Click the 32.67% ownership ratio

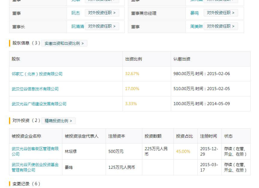click(132, 74)
